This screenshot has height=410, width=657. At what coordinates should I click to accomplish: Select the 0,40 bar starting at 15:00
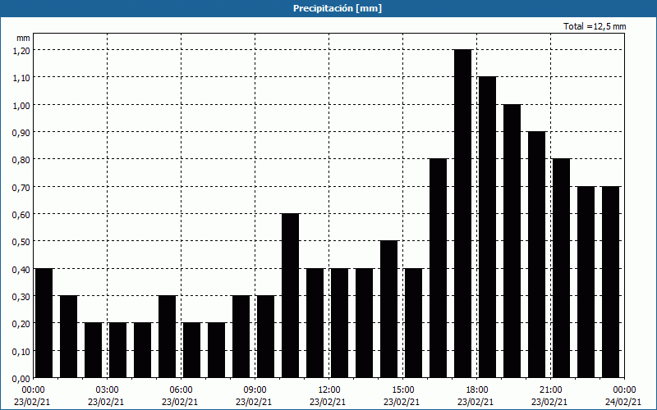(414, 323)
